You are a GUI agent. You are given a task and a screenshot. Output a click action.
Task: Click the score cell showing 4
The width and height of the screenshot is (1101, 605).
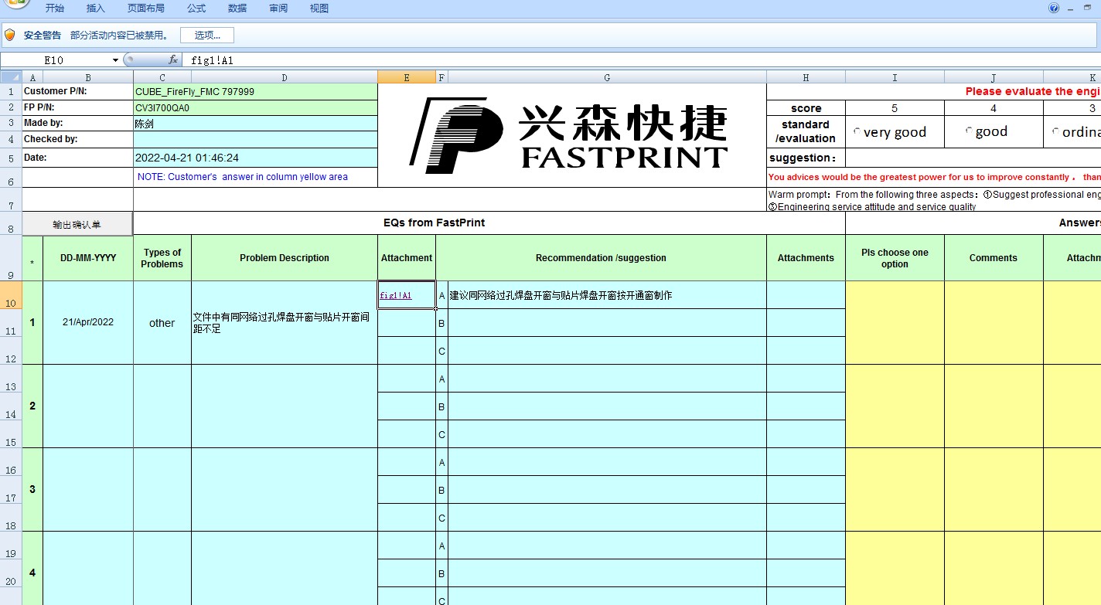point(994,108)
